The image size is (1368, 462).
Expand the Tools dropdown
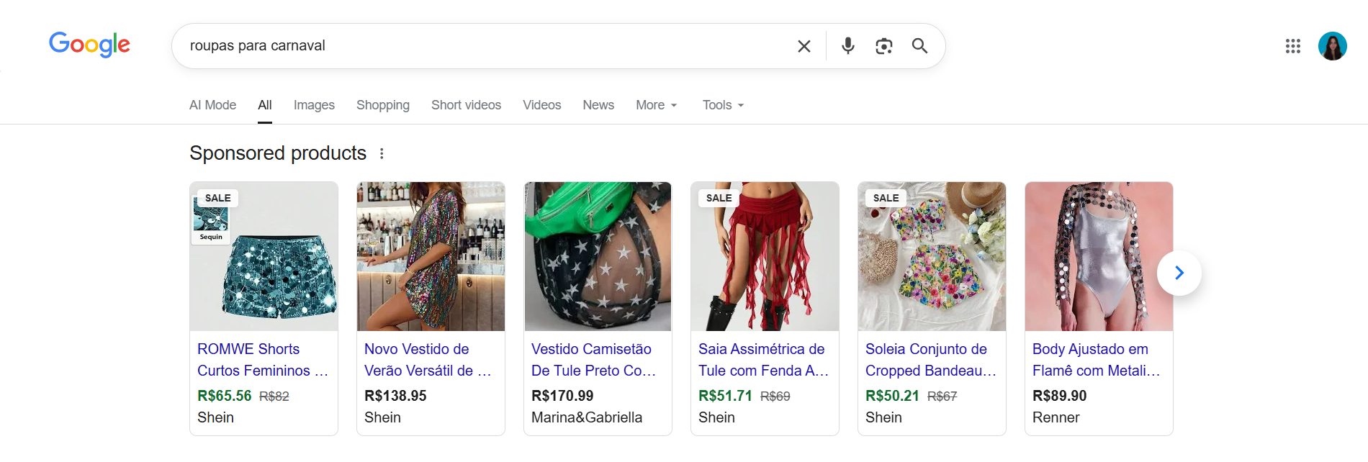(x=724, y=105)
